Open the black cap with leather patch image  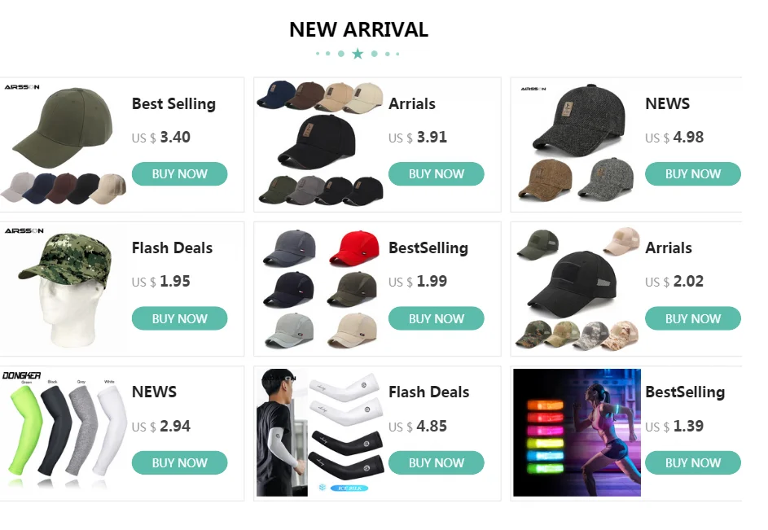[x=318, y=142]
